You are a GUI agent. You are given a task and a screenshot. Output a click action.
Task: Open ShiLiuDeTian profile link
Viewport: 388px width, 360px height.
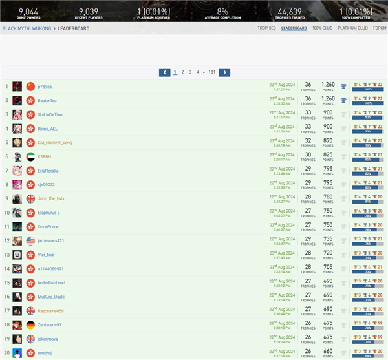[x=50, y=115]
